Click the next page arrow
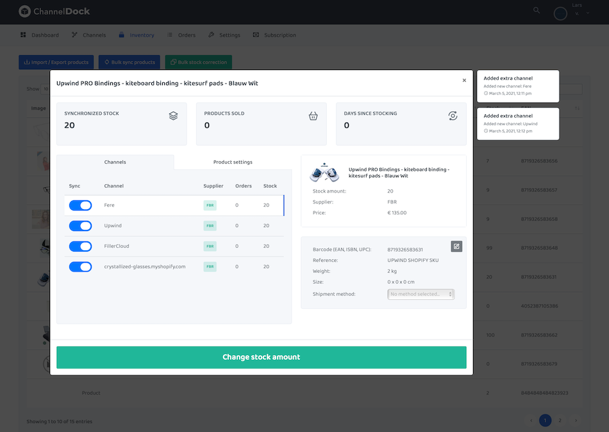The image size is (609, 432). pyautogui.click(x=576, y=420)
